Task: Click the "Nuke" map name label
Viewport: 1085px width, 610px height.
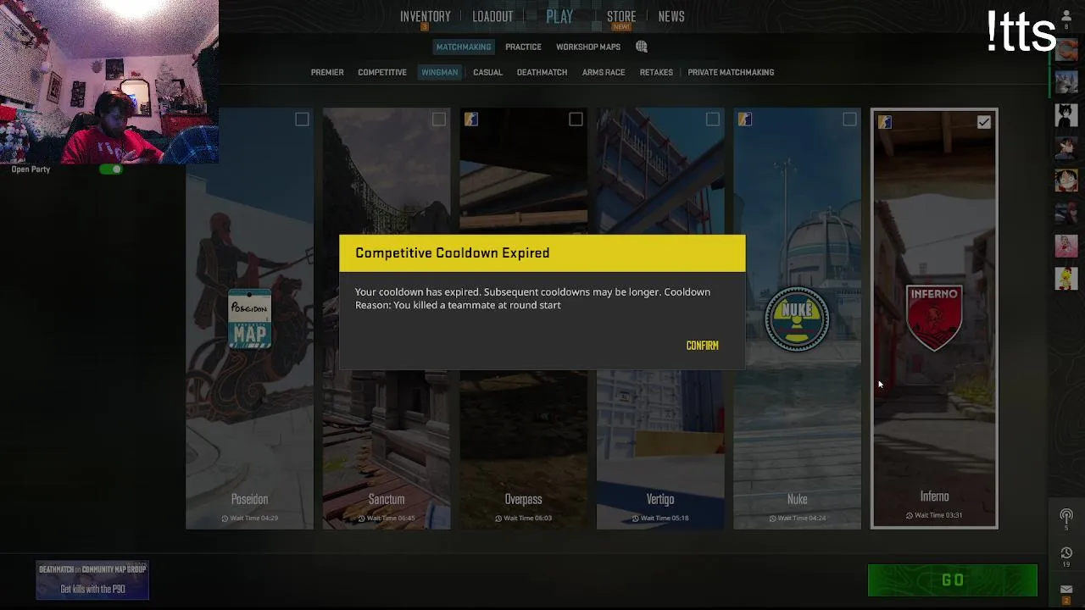Action: pos(797,500)
